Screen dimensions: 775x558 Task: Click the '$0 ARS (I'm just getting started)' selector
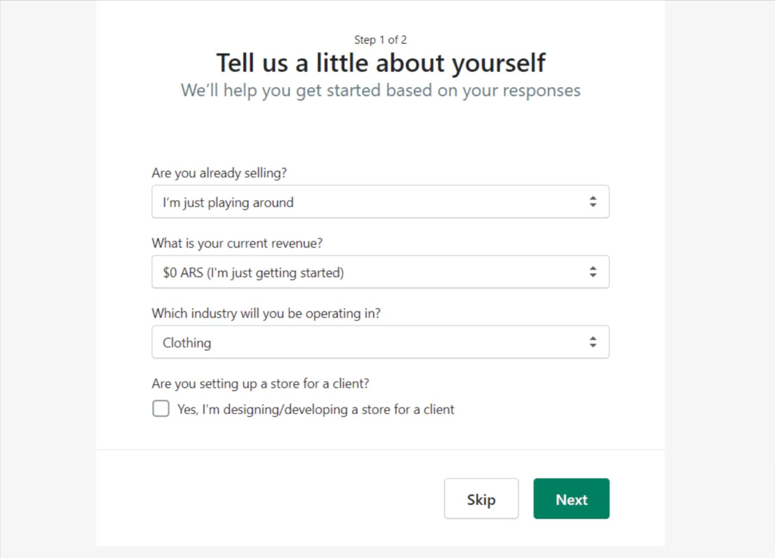click(380, 271)
